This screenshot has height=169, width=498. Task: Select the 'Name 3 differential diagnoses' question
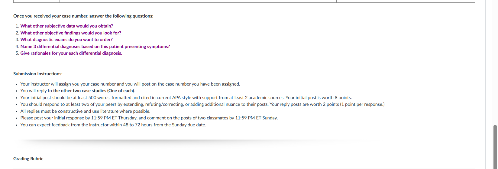coord(95,47)
